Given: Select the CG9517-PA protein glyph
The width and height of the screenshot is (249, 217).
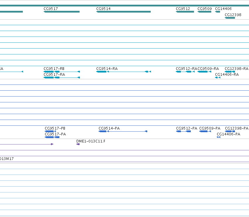Looking at the screenshot, I should [x=52, y=137].
